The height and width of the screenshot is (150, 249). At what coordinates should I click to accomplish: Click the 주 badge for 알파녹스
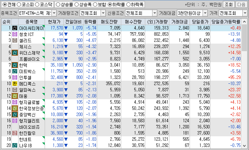tap(15, 90)
